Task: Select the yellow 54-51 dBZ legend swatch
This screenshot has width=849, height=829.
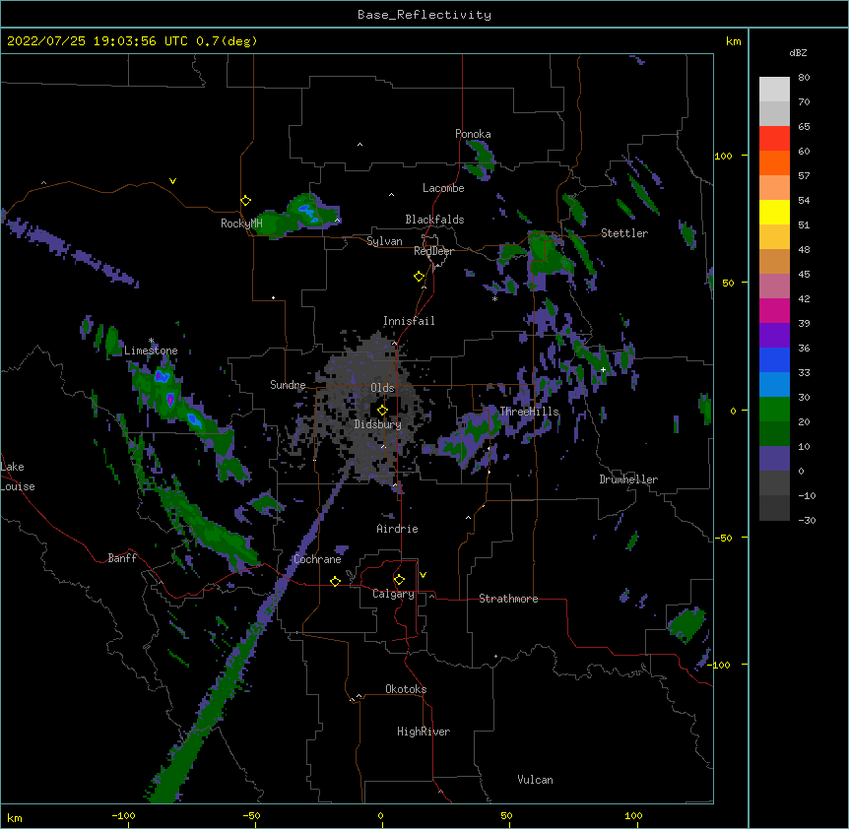Action: pyautogui.click(x=774, y=212)
